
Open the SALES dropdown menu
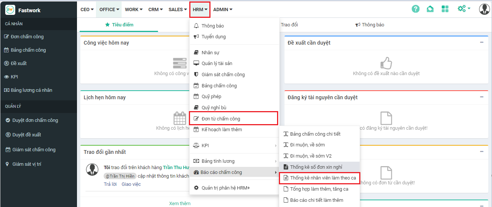click(177, 10)
